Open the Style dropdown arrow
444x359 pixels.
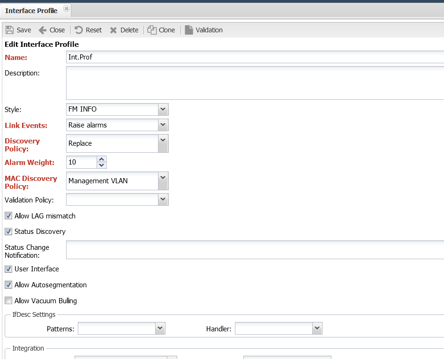click(x=163, y=109)
